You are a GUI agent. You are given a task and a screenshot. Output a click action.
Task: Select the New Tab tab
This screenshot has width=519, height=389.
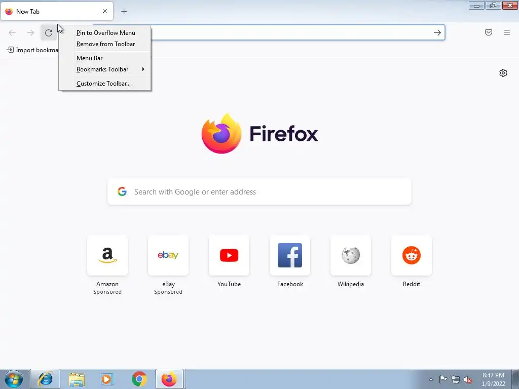pyautogui.click(x=57, y=11)
